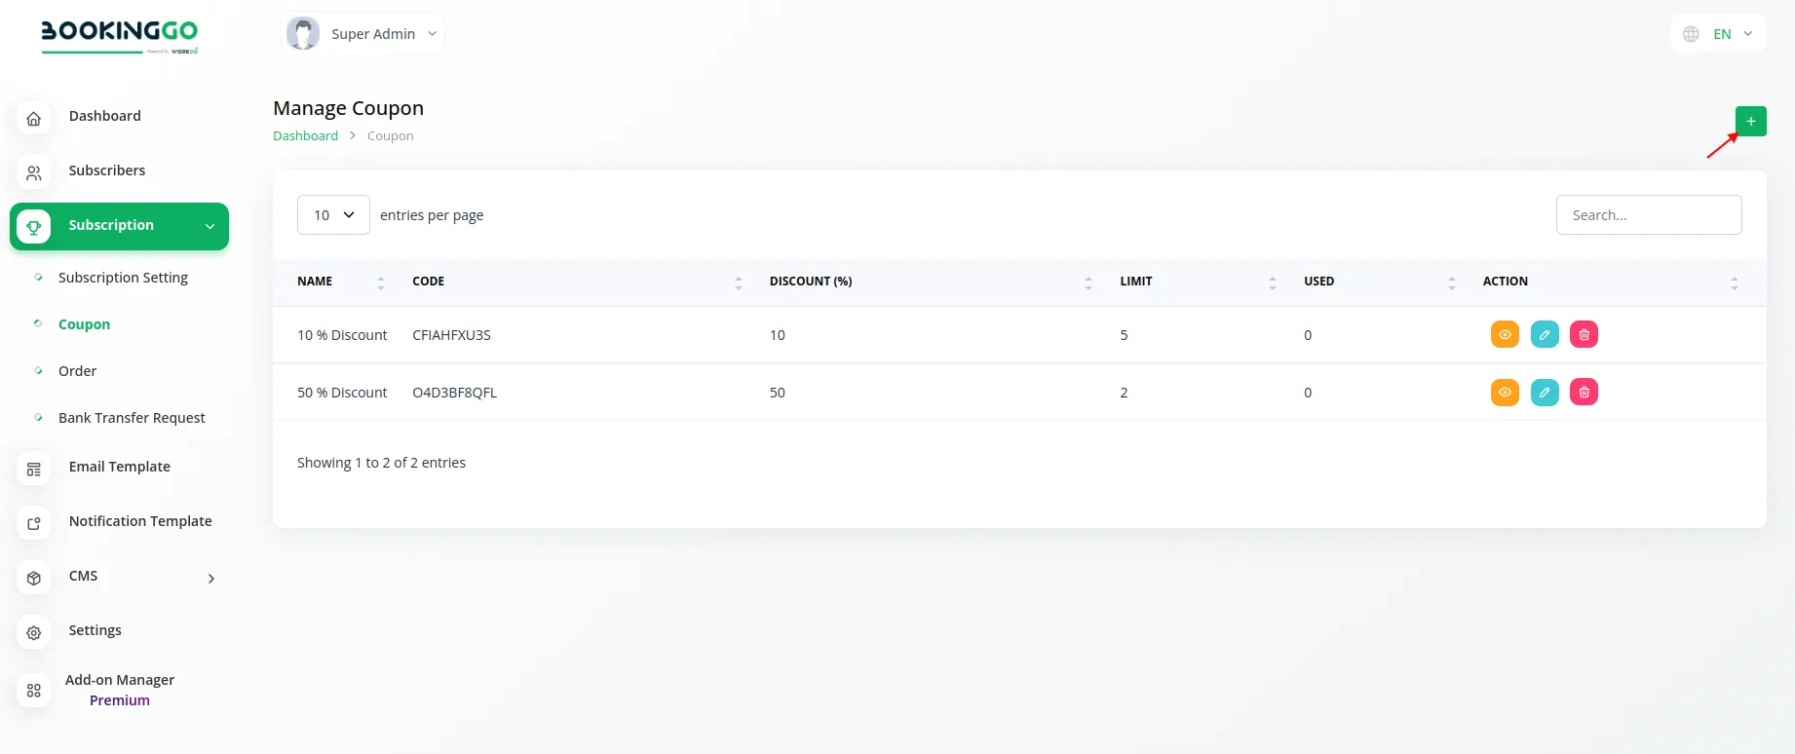The width and height of the screenshot is (1795, 754).
Task: Click the green add coupon plus button
Action: [1750, 122]
